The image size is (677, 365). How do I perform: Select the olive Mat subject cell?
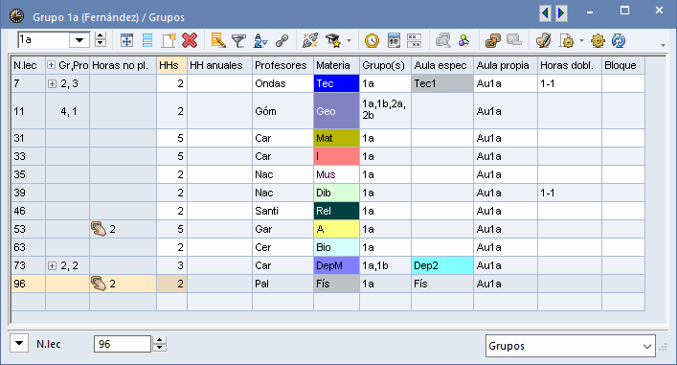pos(336,138)
